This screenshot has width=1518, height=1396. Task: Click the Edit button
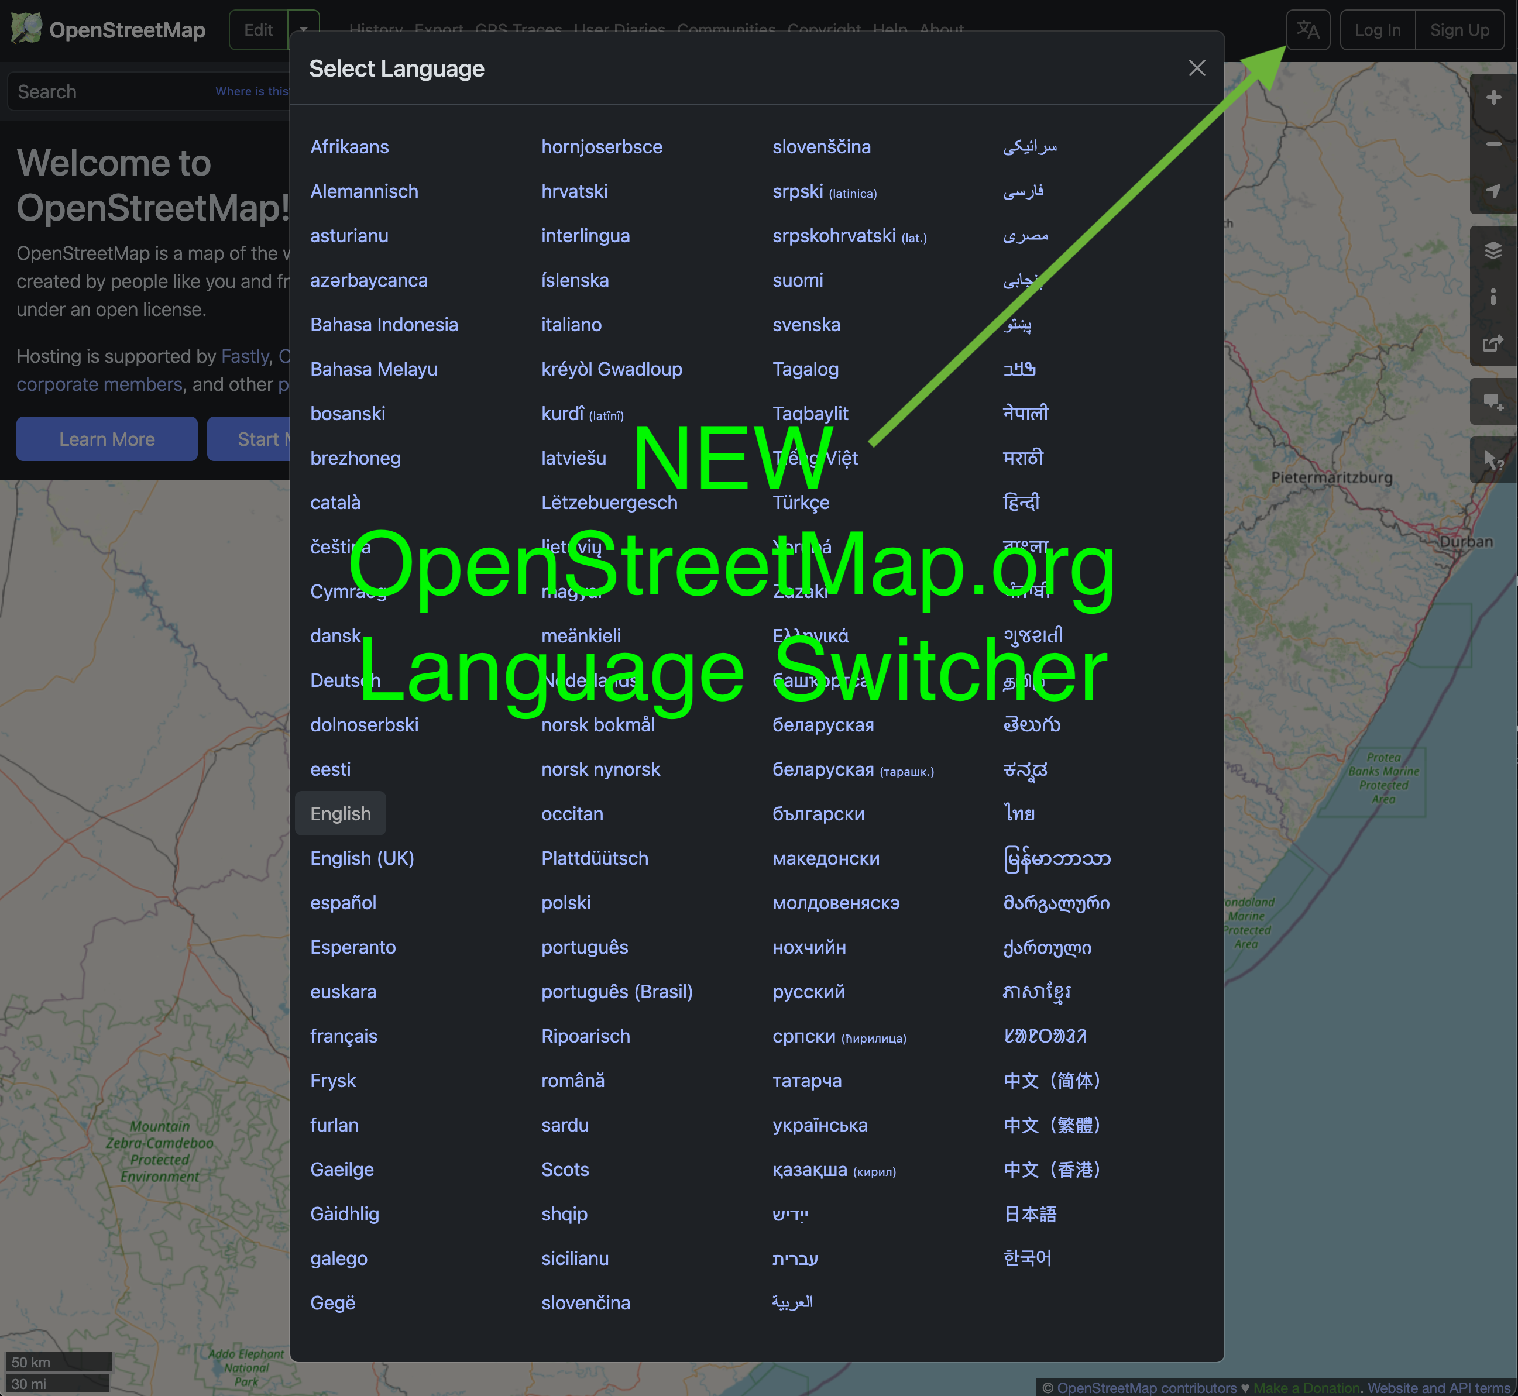click(x=259, y=30)
